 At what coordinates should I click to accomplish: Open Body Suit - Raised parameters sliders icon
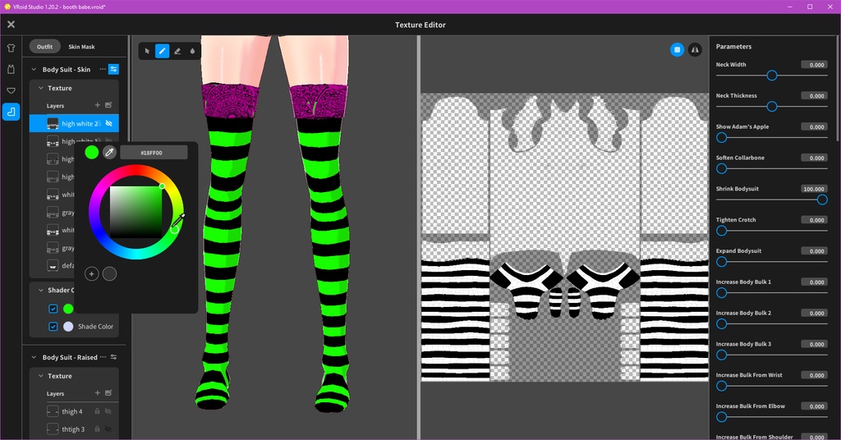[113, 357]
